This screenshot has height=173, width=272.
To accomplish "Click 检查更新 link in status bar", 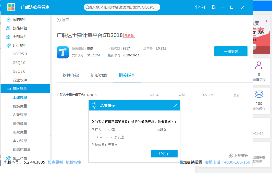I will tap(55, 162).
